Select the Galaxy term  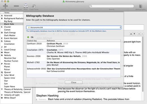click(x=7, y=41)
